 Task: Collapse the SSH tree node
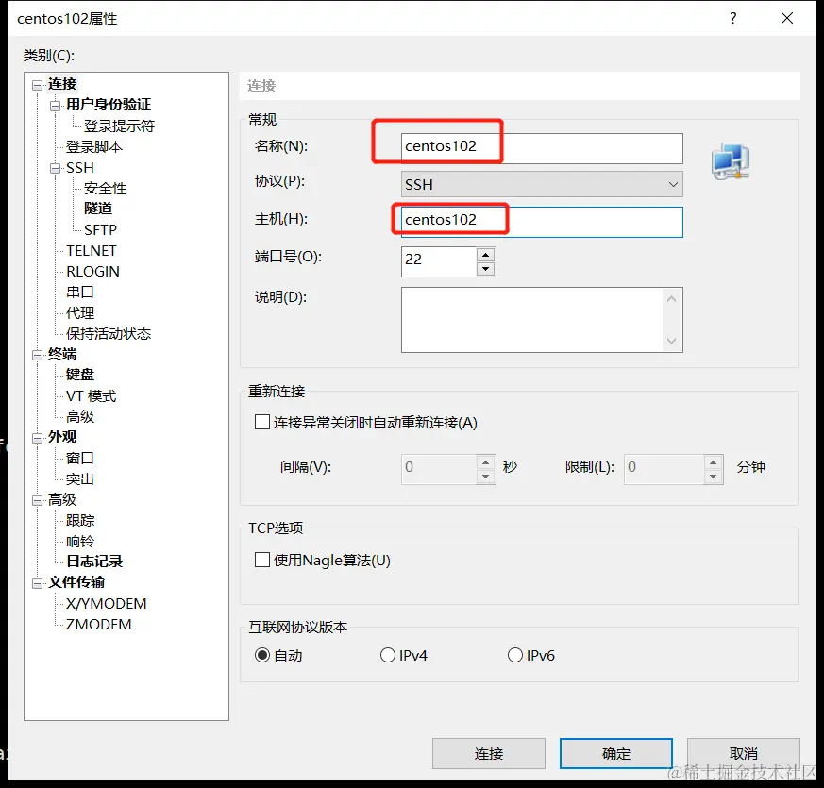[x=55, y=169]
